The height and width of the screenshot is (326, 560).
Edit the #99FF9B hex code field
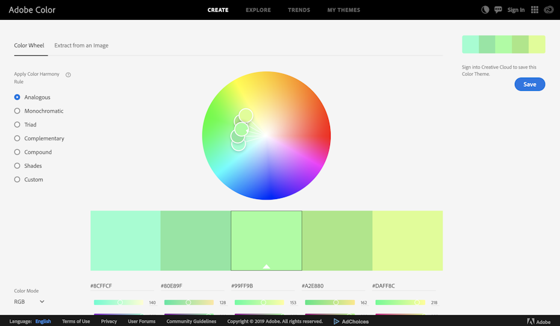[263, 286]
